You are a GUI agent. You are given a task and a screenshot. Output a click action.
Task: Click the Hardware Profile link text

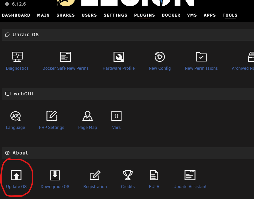[x=119, y=68]
